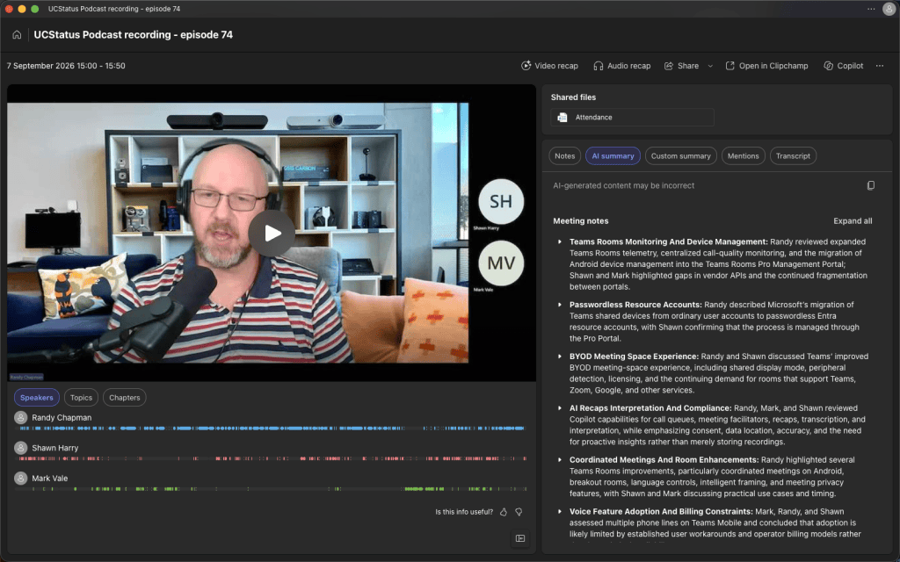Jump within Randy Chapman's blue speaking timeline

pyautogui.click(x=272, y=429)
